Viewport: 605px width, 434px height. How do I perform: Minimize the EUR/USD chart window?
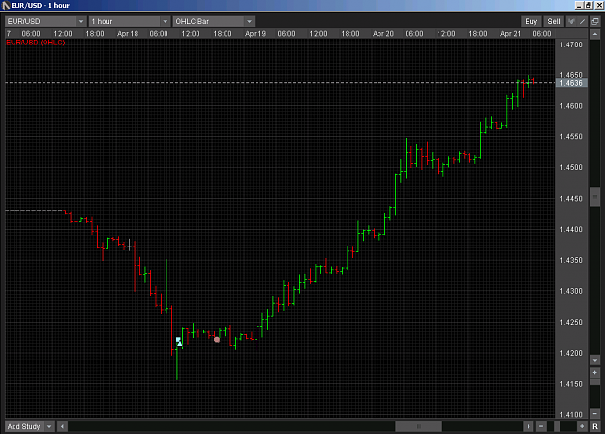tap(579, 5)
